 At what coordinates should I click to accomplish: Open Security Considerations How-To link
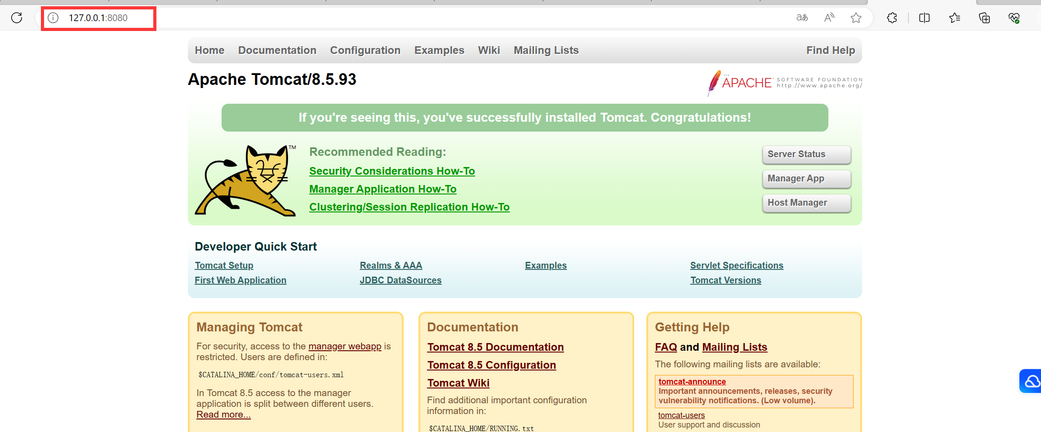[x=392, y=171]
